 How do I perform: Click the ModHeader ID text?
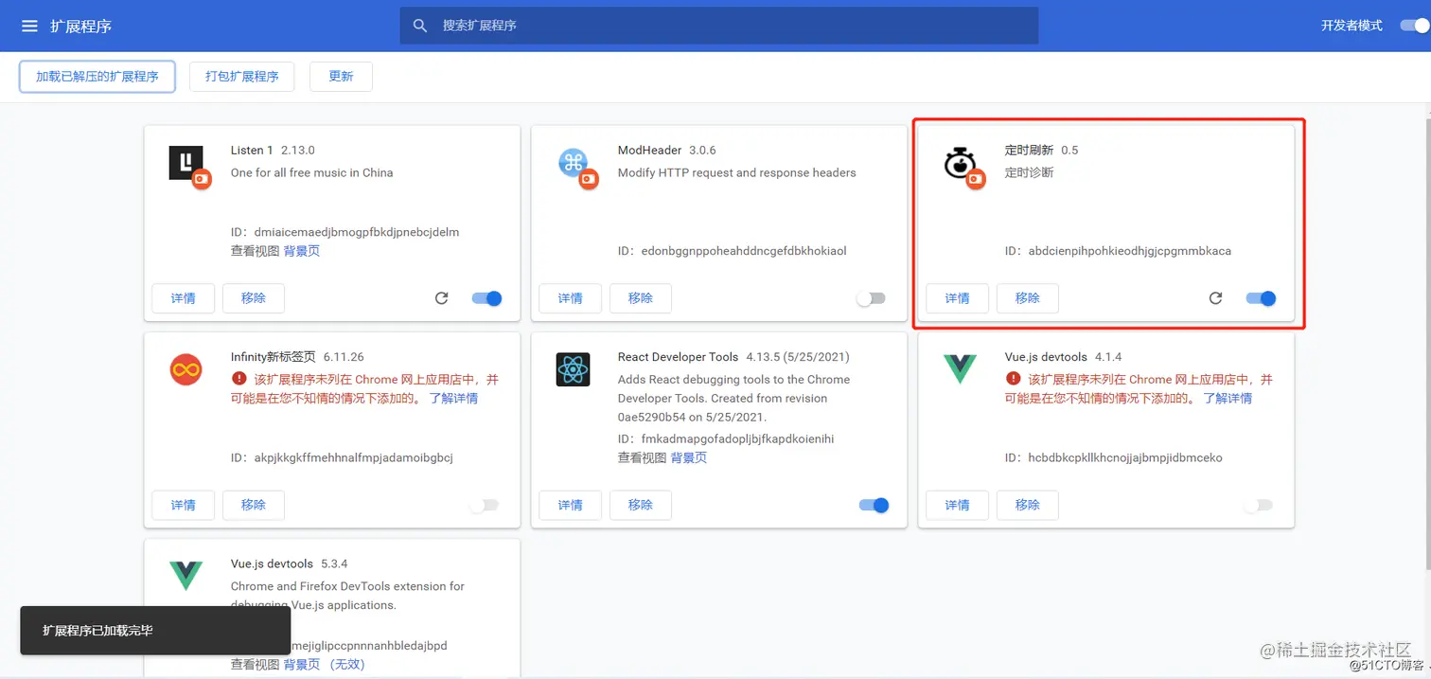click(x=733, y=251)
